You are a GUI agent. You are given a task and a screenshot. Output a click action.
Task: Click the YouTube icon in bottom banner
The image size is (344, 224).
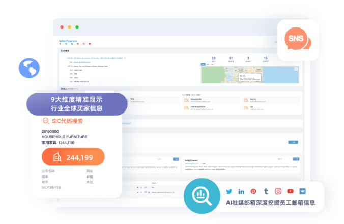click(290, 191)
